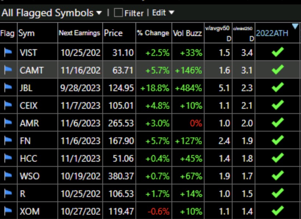The width and height of the screenshot is (301, 219).
Task: Click AMR's 0% Vol Buzz value
Action: tap(196, 123)
